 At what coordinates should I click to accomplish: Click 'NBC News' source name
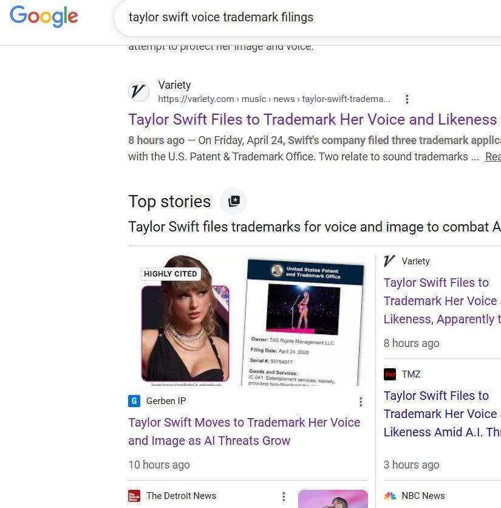coord(423,496)
